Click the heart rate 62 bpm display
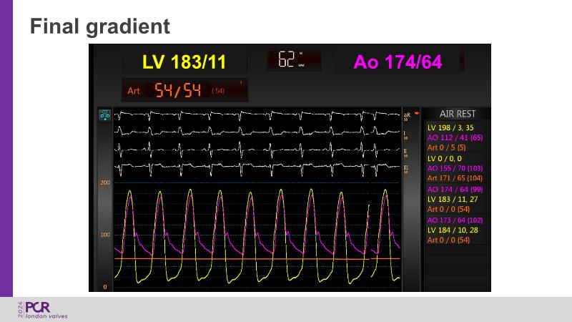 (293, 60)
